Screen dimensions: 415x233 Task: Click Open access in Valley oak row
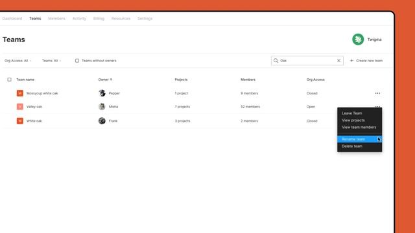coord(311,106)
